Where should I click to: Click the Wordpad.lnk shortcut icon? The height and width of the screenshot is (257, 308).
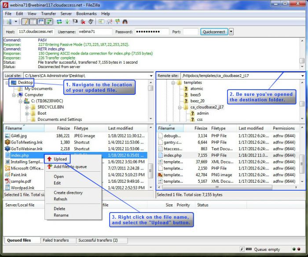(x=7, y=188)
